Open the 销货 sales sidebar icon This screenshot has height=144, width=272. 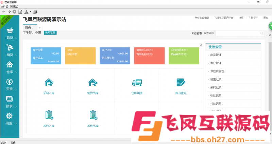point(10,47)
